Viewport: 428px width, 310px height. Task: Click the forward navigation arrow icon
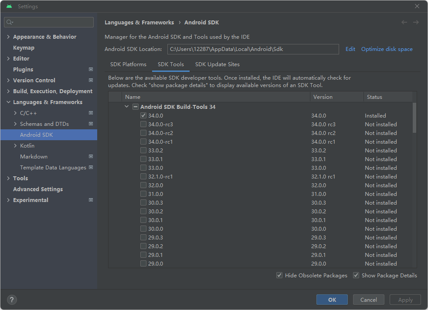[x=416, y=22]
